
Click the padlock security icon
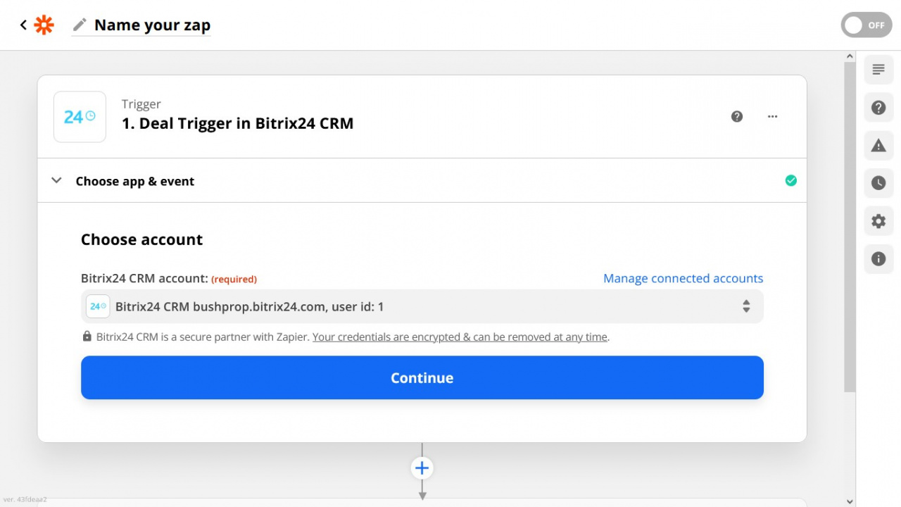tap(87, 337)
